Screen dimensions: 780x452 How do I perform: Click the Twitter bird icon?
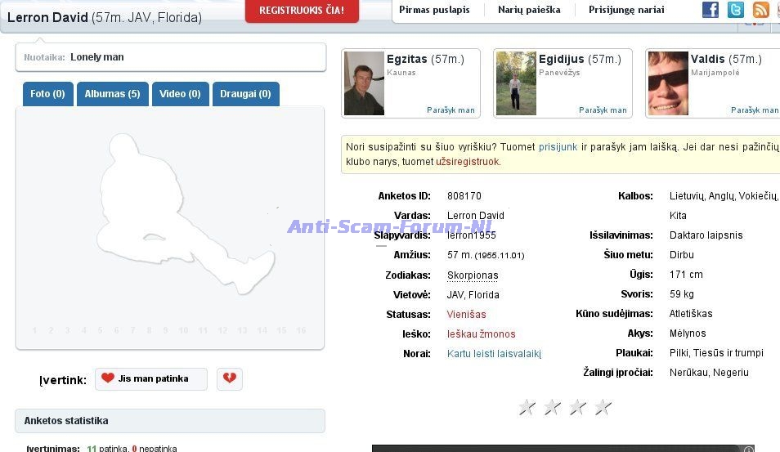tap(736, 10)
